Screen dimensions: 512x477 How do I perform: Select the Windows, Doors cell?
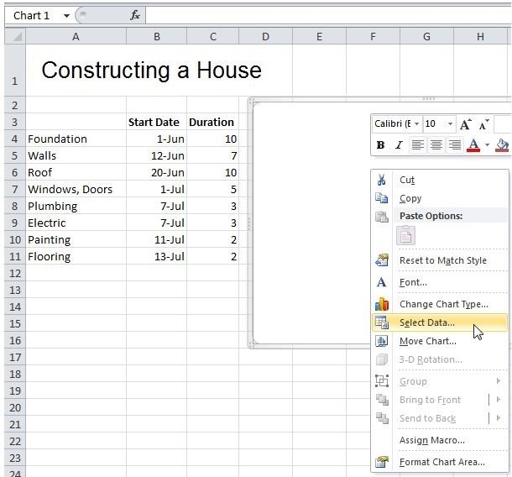coord(76,189)
